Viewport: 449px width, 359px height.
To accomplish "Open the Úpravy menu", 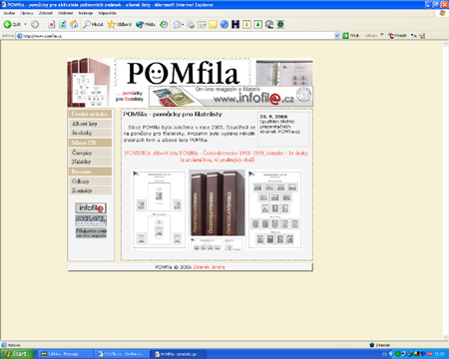I will [27, 13].
